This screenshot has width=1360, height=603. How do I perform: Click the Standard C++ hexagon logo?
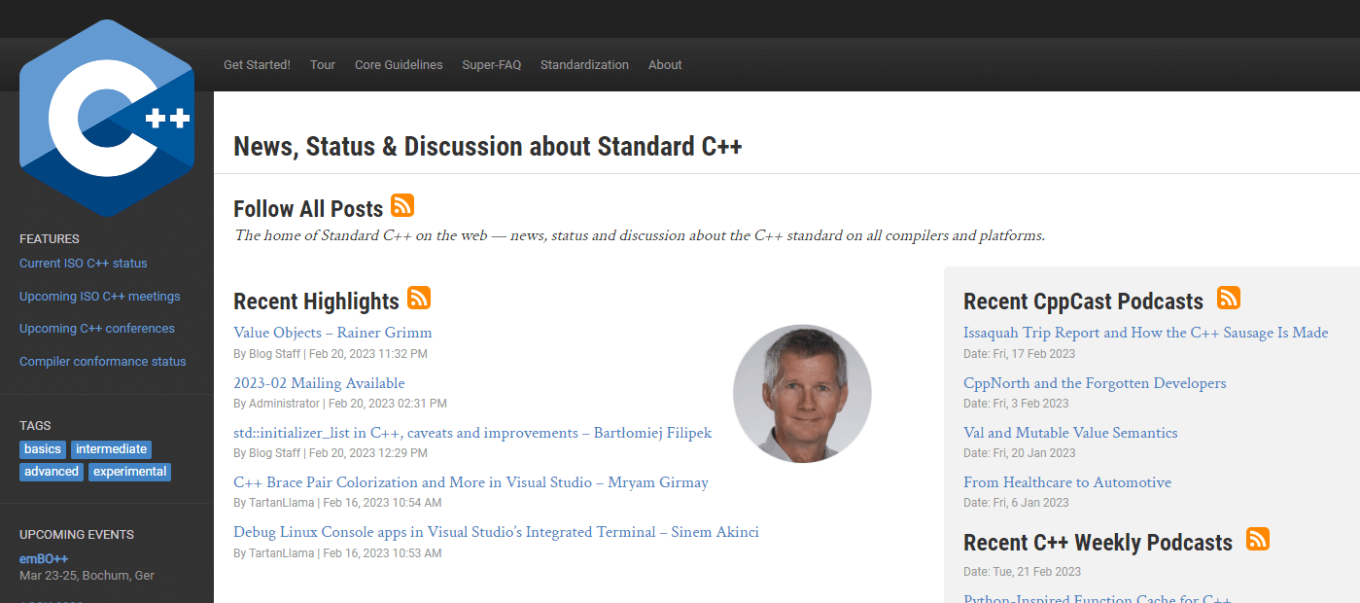[x=106, y=119]
